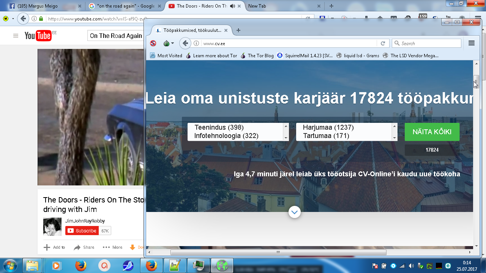Show site information for www.cv.ee

point(196,43)
